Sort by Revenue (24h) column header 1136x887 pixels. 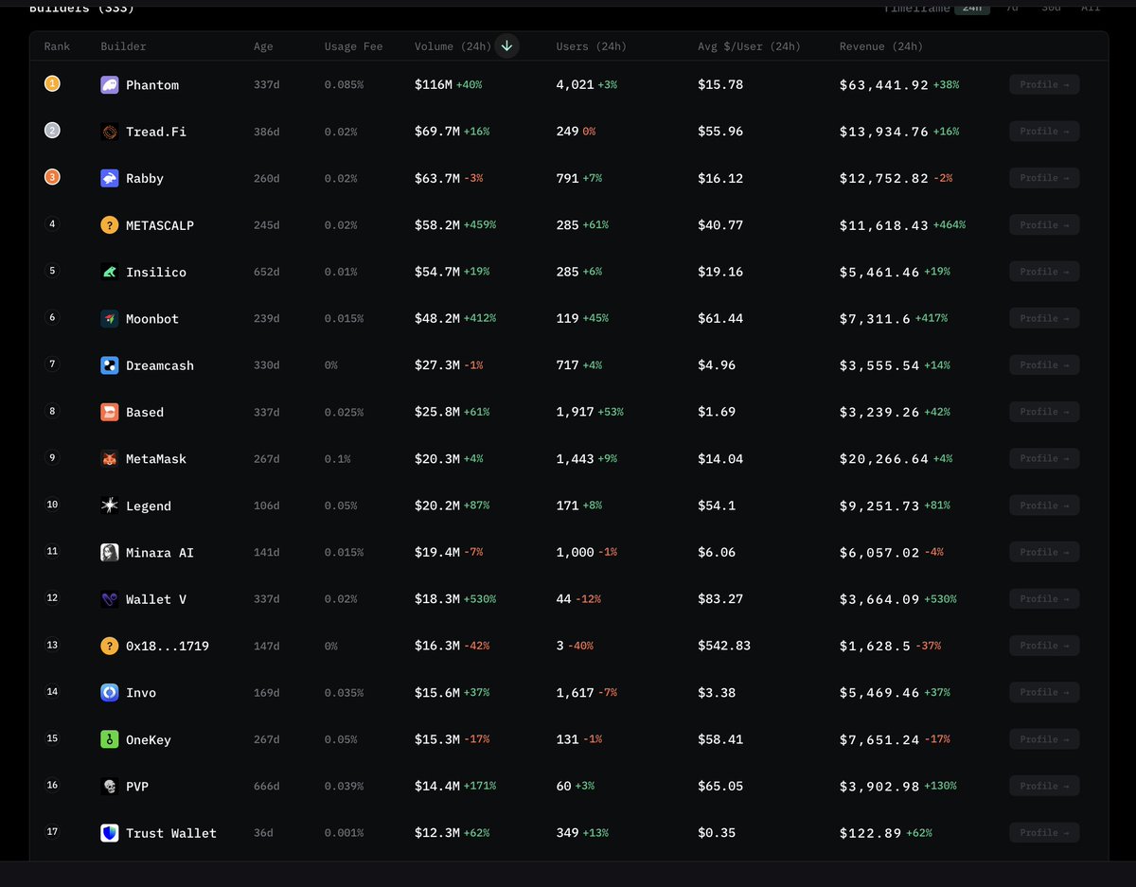click(880, 46)
